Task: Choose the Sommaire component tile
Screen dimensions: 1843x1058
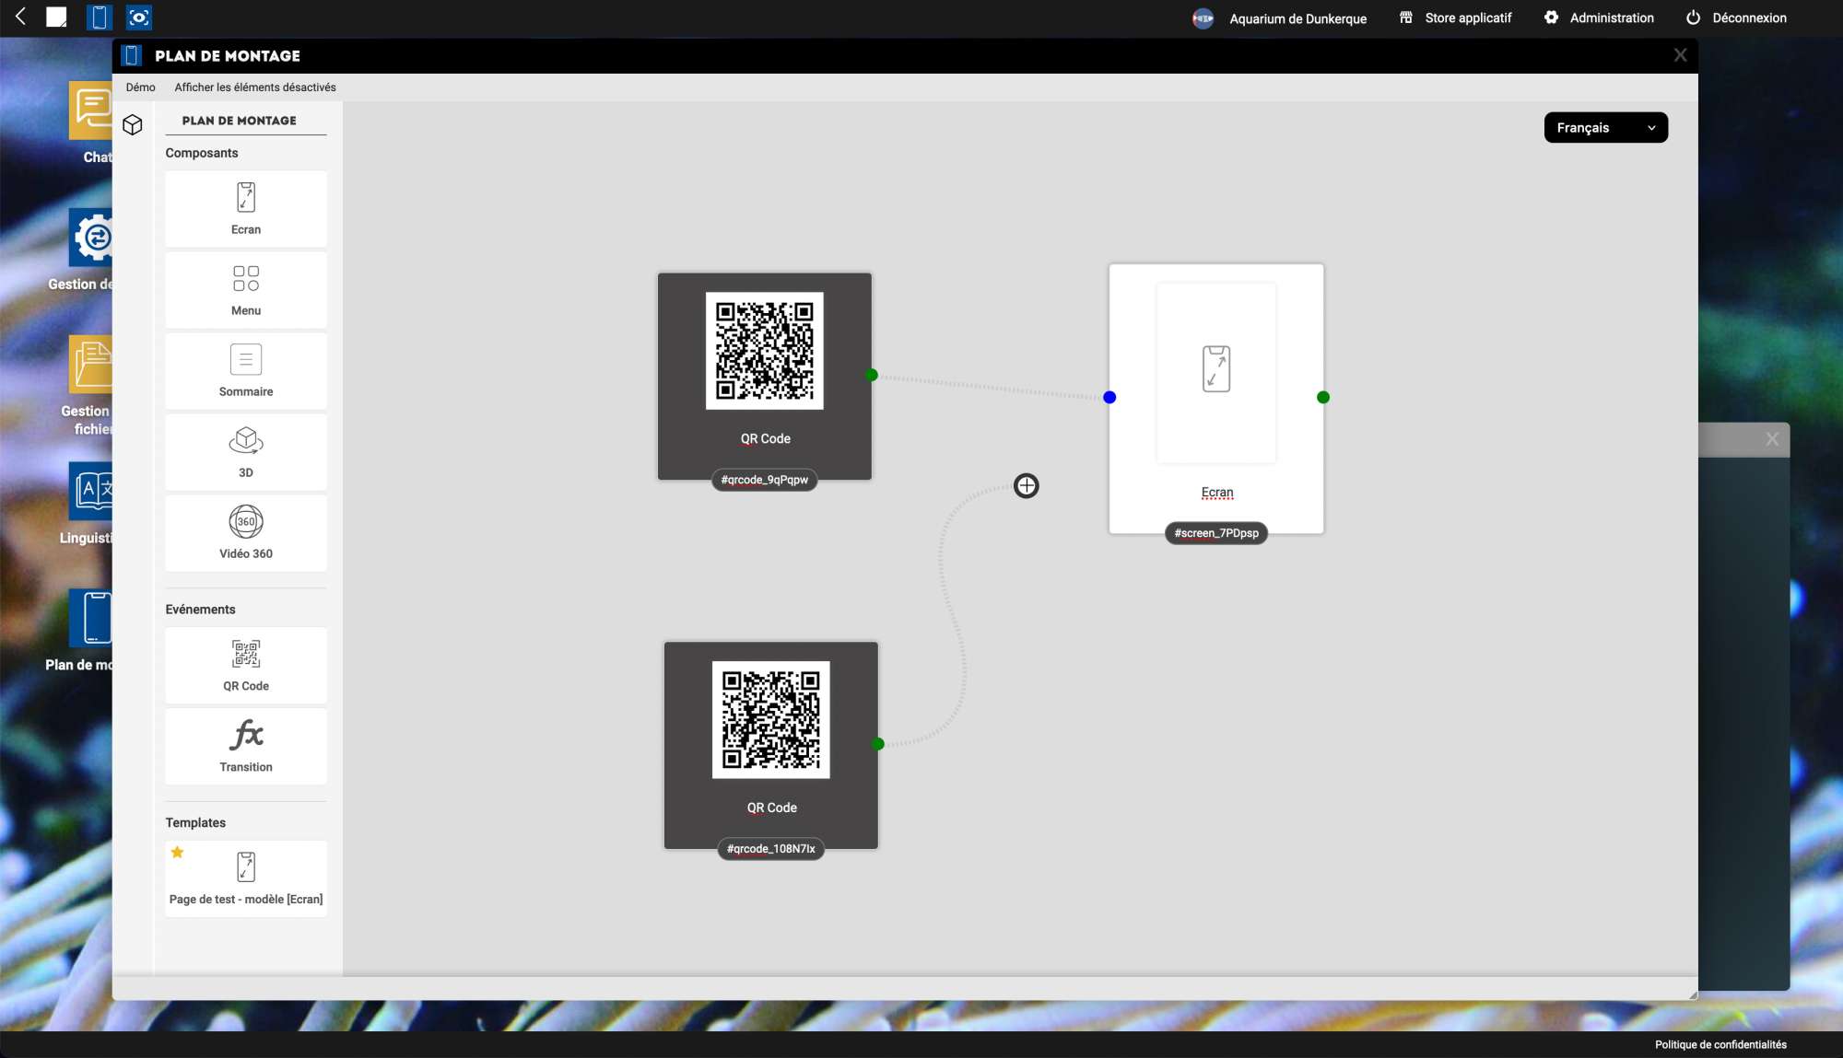Action: coord(245,371)
